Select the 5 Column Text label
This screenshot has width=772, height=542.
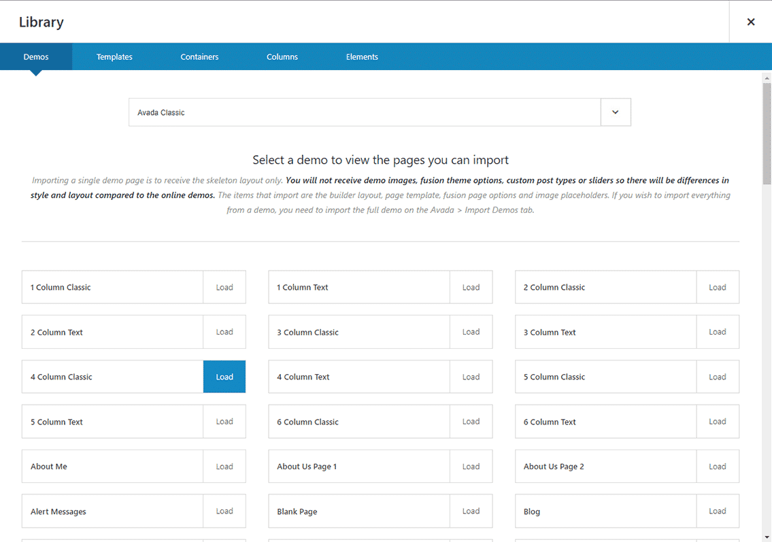56,422
